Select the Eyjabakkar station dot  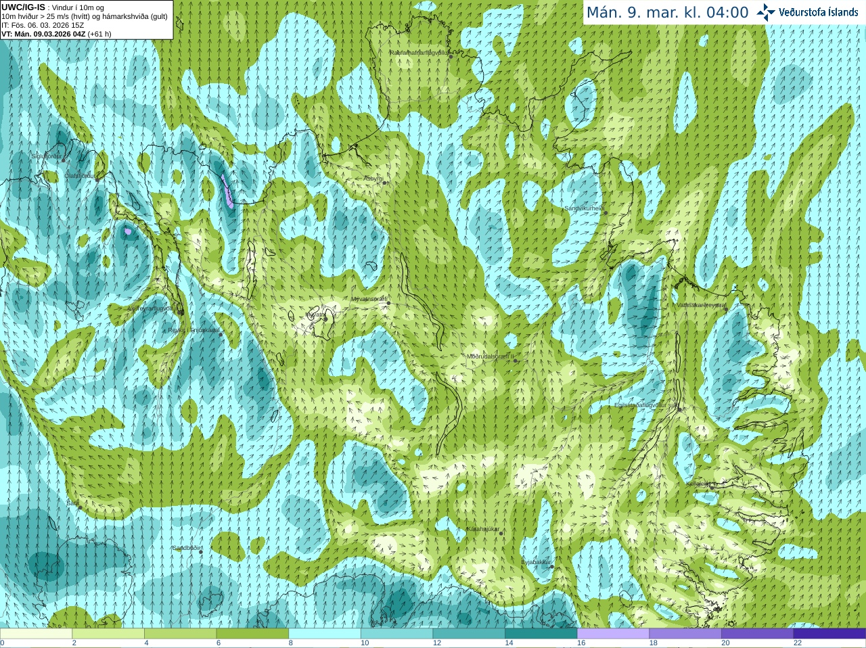552,566
